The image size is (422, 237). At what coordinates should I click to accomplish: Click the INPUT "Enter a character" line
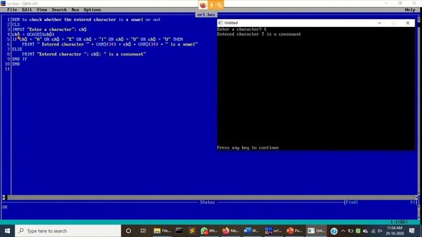pyautogui.click(x=49, y=30)
